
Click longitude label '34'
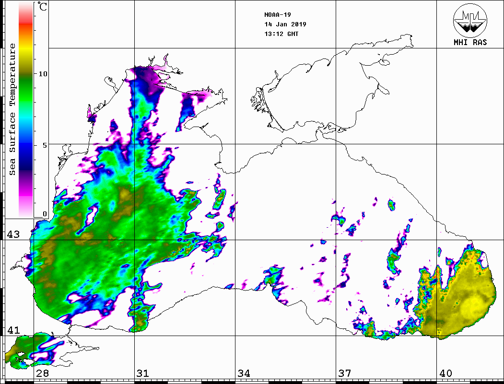click(244, 373)
